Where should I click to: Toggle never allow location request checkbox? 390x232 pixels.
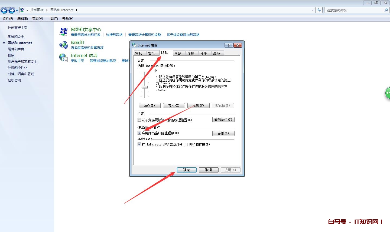pos(139,120)
